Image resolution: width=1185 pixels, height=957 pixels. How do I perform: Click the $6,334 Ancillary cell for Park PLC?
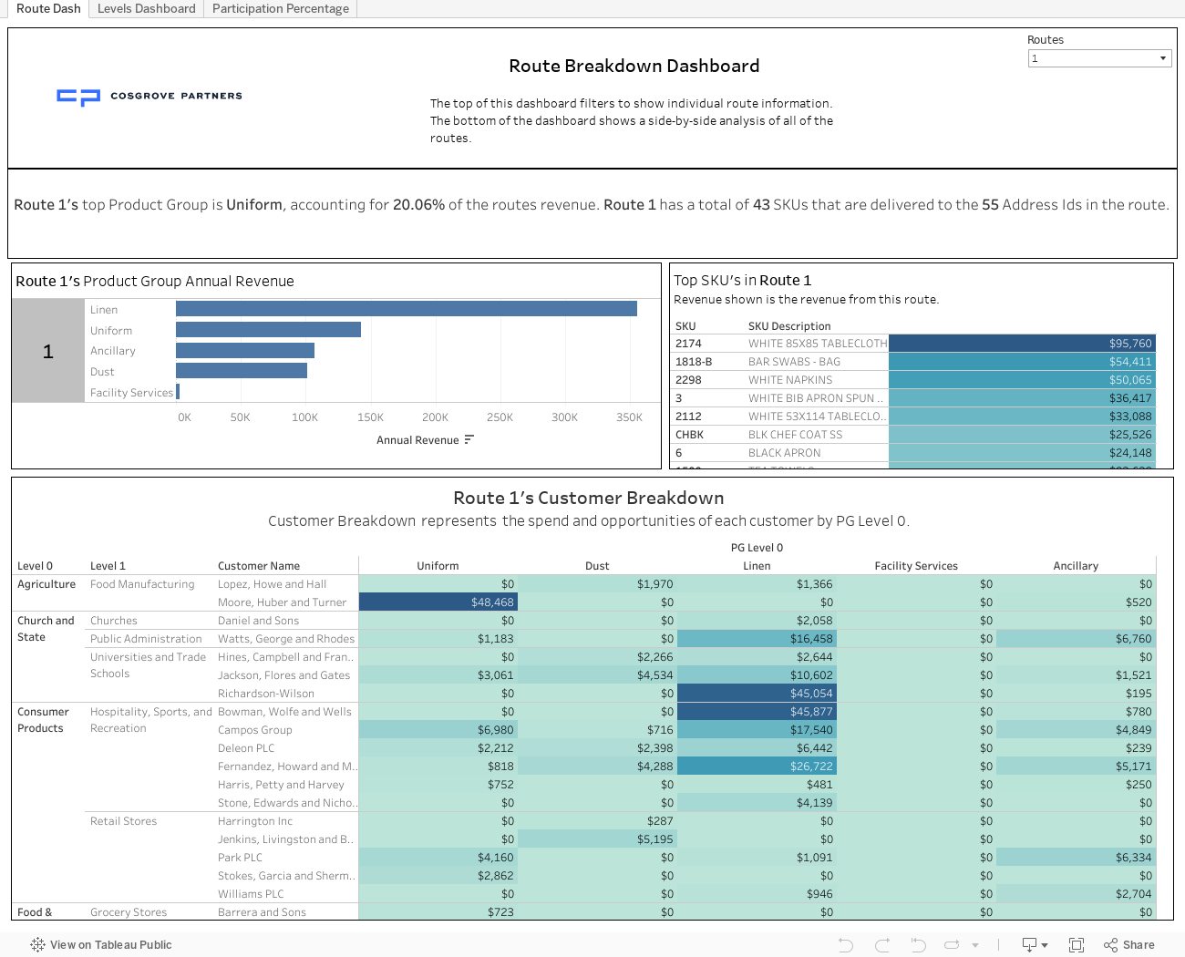pyautogui.click(x=1076, y=858)
